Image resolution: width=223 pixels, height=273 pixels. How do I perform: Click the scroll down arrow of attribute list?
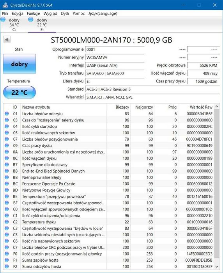(217, 267)
